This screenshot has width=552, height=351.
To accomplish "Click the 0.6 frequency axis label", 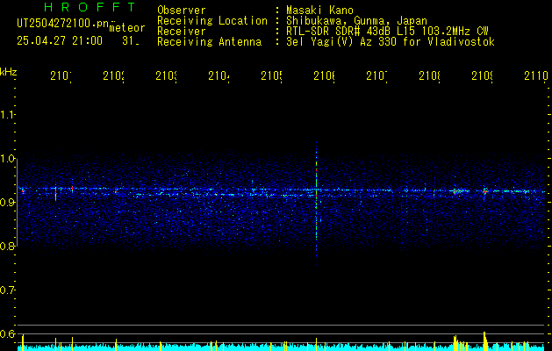I will (x=7, y=333).
